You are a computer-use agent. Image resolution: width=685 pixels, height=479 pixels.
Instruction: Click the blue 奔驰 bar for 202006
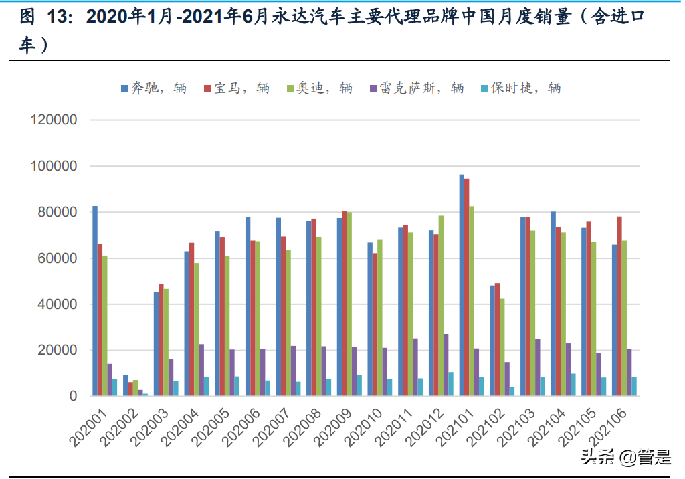point(248,306)
